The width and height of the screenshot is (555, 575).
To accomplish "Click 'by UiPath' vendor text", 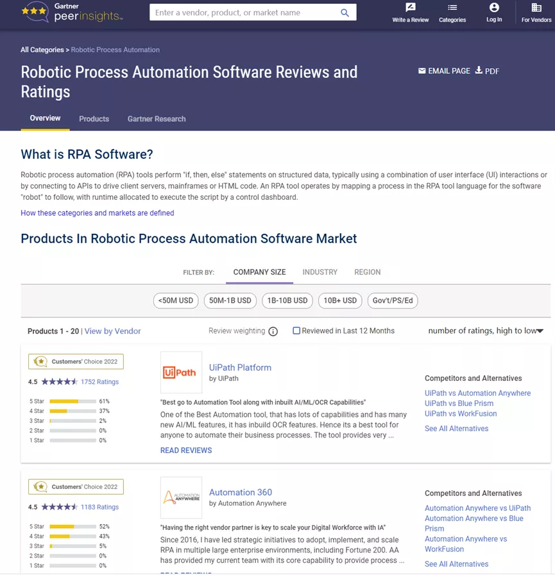I will click(x=223, y=378).
